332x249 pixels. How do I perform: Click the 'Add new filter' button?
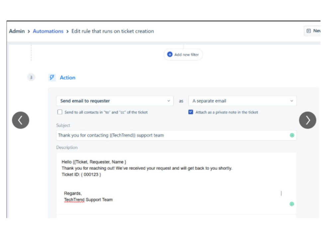[183, 55]
